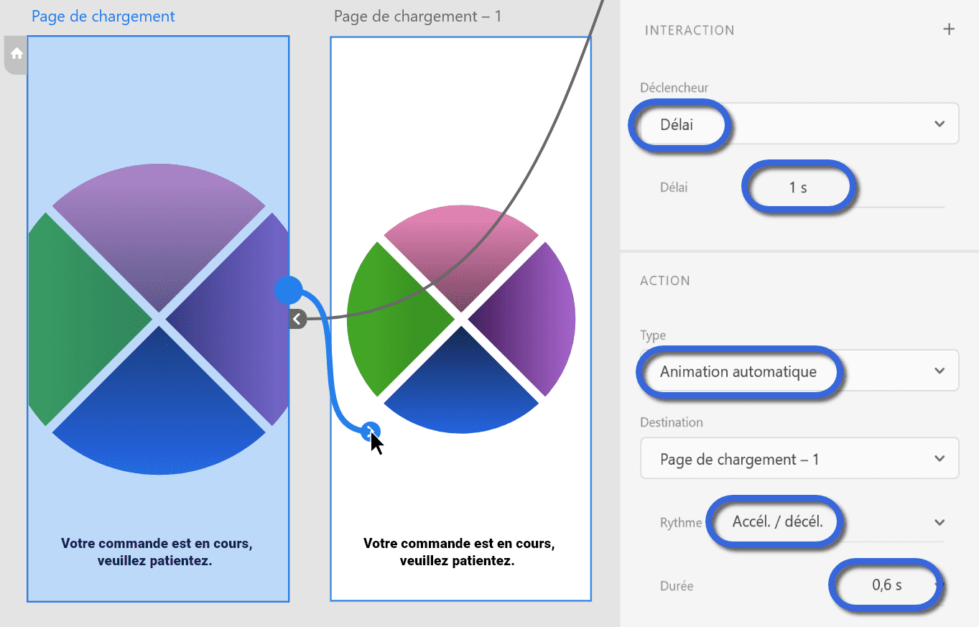Edit the Durée value field 0,6 s
Image resolution: width=979 pixels, height=627 pixels.
(x=887, y=585)
